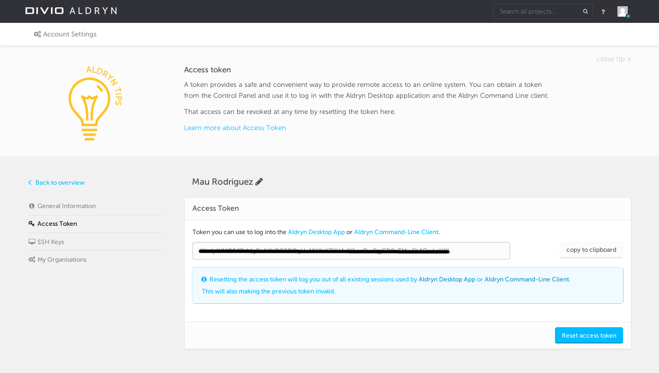Screen dimensions: 659x373
Task: Close the Aldryn tip
Action: pyautogui.click(x=614, y=59)
